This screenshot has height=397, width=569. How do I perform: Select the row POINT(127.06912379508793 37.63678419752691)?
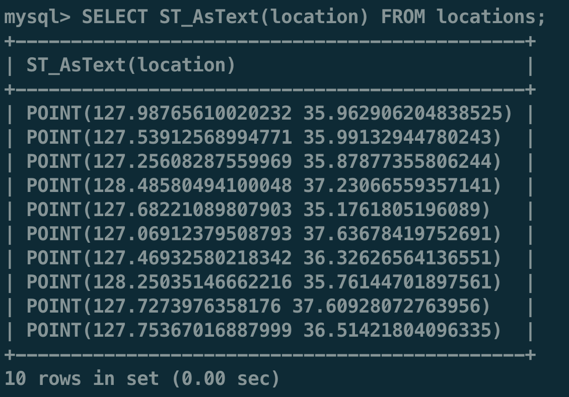click(x=264, y=234)
